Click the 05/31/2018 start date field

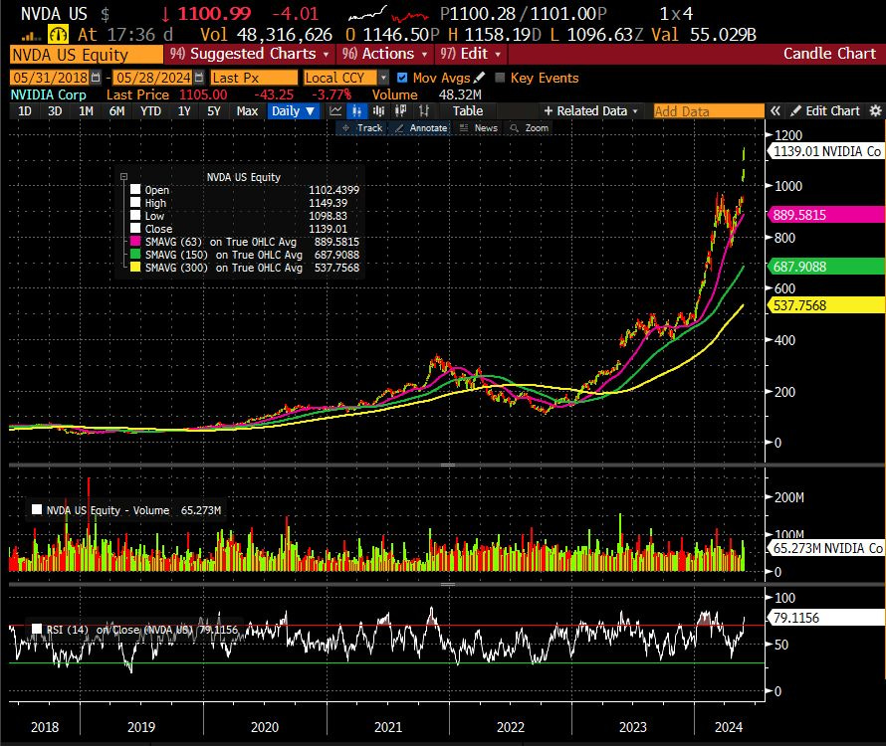[51, 78]
